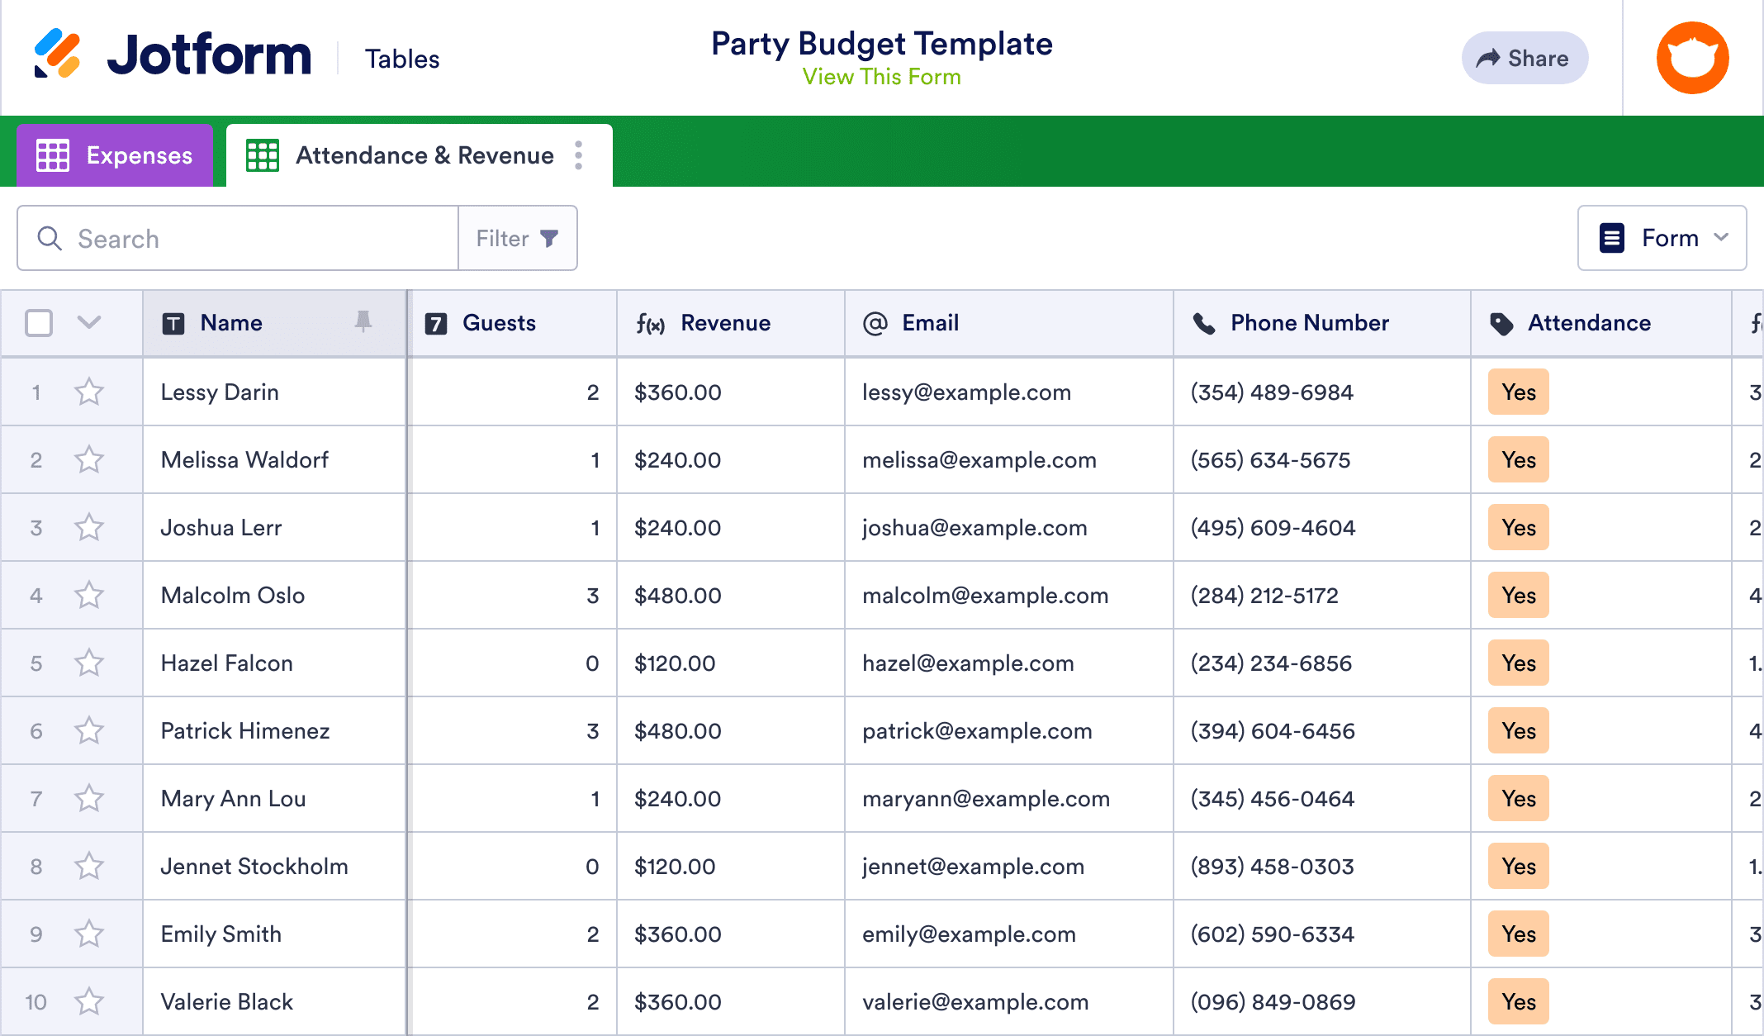This screenshot has height=1036, width=1764.
Task: Click the Attendance column header
Action: click(1601, 323)
